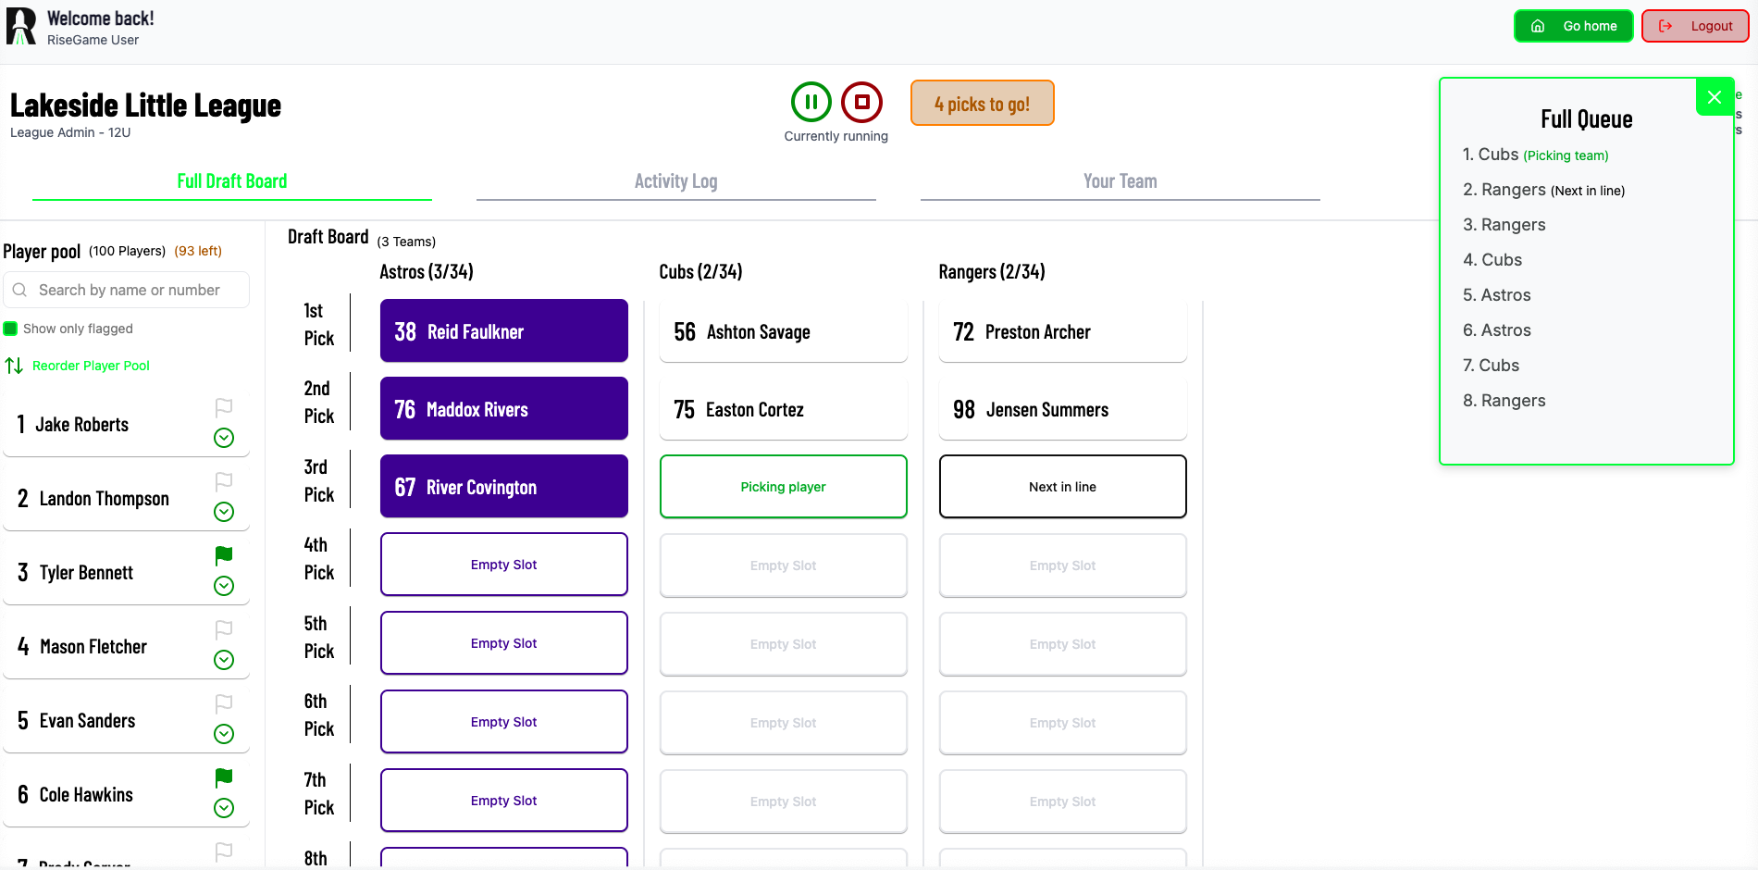Flag Jake Roberts

[x=224, y=407]
